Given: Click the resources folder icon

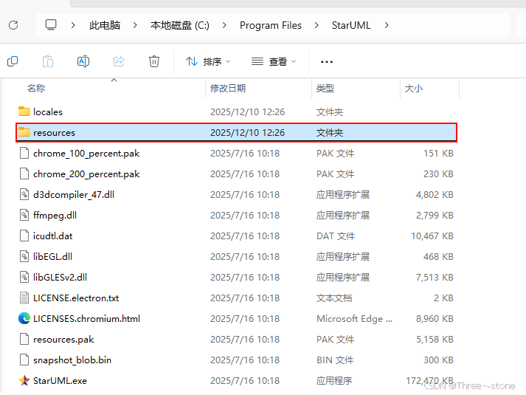Looking at the screenshot, I should 24,132.
